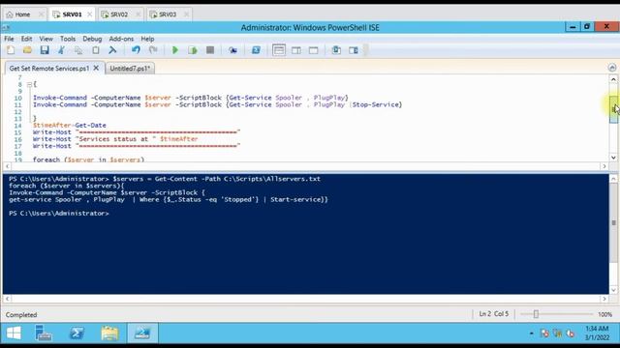This screenshot has height=348, width=620.
Task: Close the SRV03 tab
Action: point(187,14)
